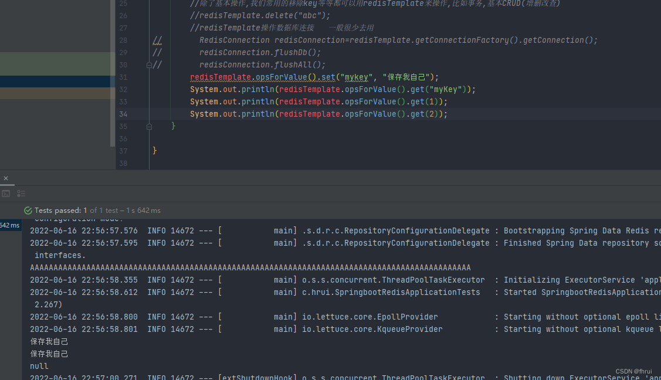The height and width of the screenshot is (380, 661).
Task: Click the green tests passed checkmark icon
Action: coord(28,210)
